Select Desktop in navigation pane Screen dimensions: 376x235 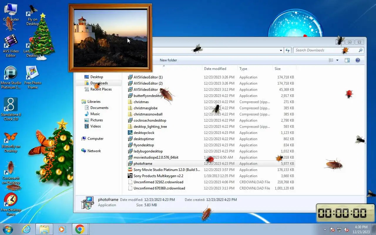[x=97, y=77]
